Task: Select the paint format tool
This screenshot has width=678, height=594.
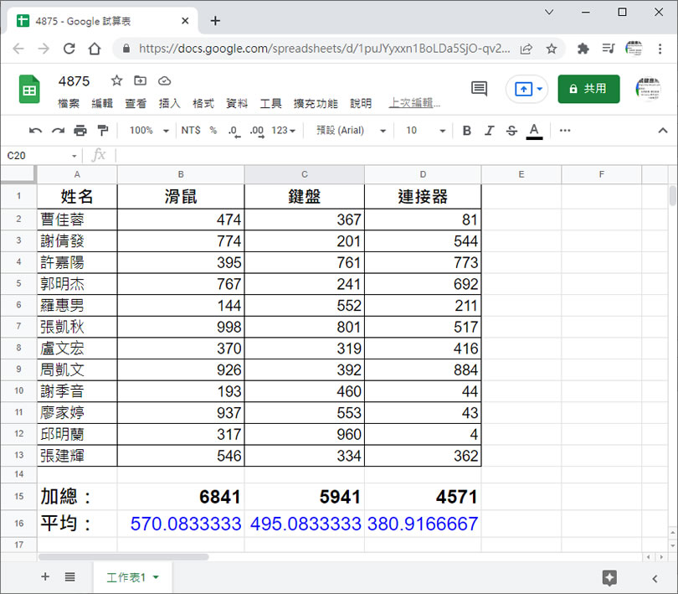Action: 103,131
